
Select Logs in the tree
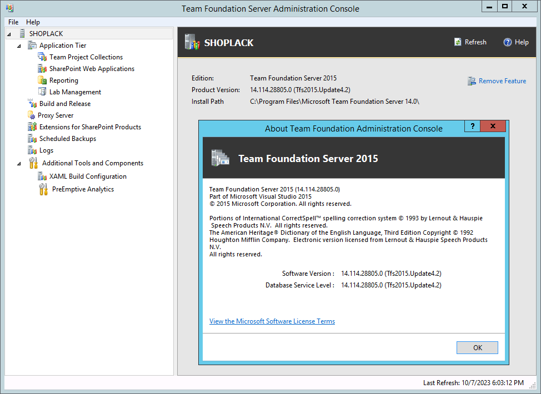point(46,150)
